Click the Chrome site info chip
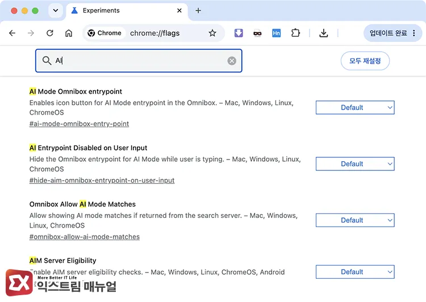The height and width of the screenshot is (302, 426). tap(105, 33)
